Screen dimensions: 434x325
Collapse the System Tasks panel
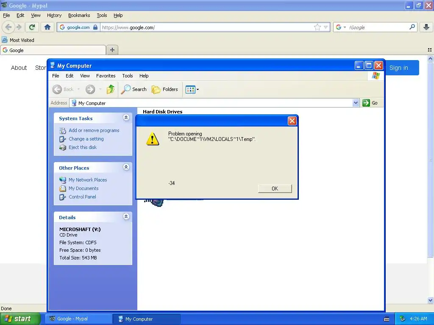126,118
